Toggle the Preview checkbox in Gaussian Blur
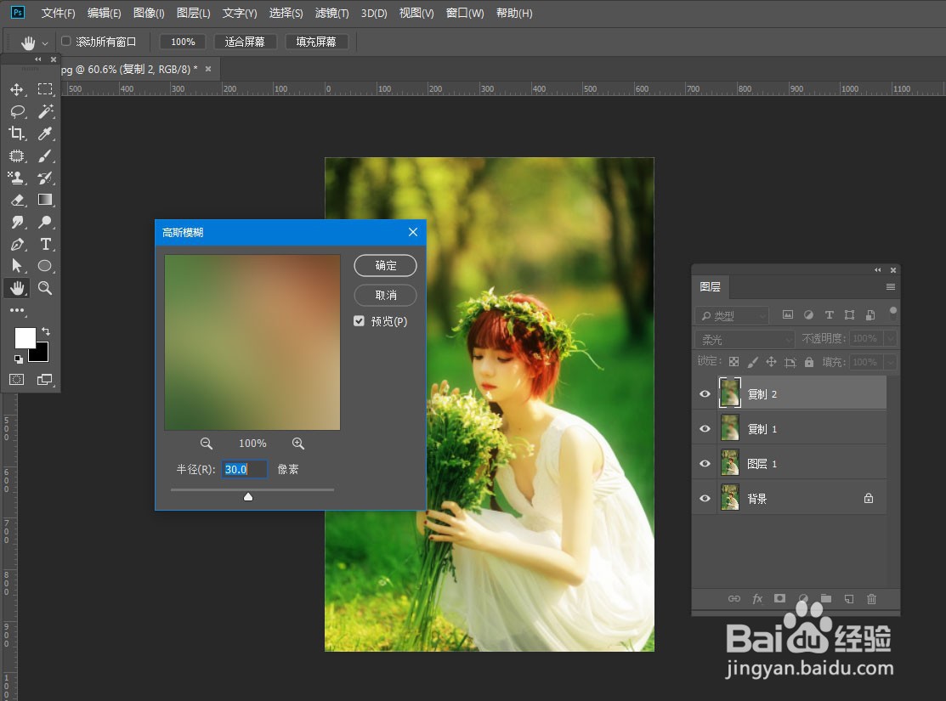This screenshot has width=946, height=701. (359, 321)
